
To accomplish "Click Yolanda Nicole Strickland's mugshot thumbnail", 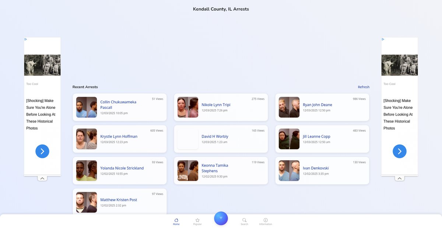I will (x=87, y=171).
